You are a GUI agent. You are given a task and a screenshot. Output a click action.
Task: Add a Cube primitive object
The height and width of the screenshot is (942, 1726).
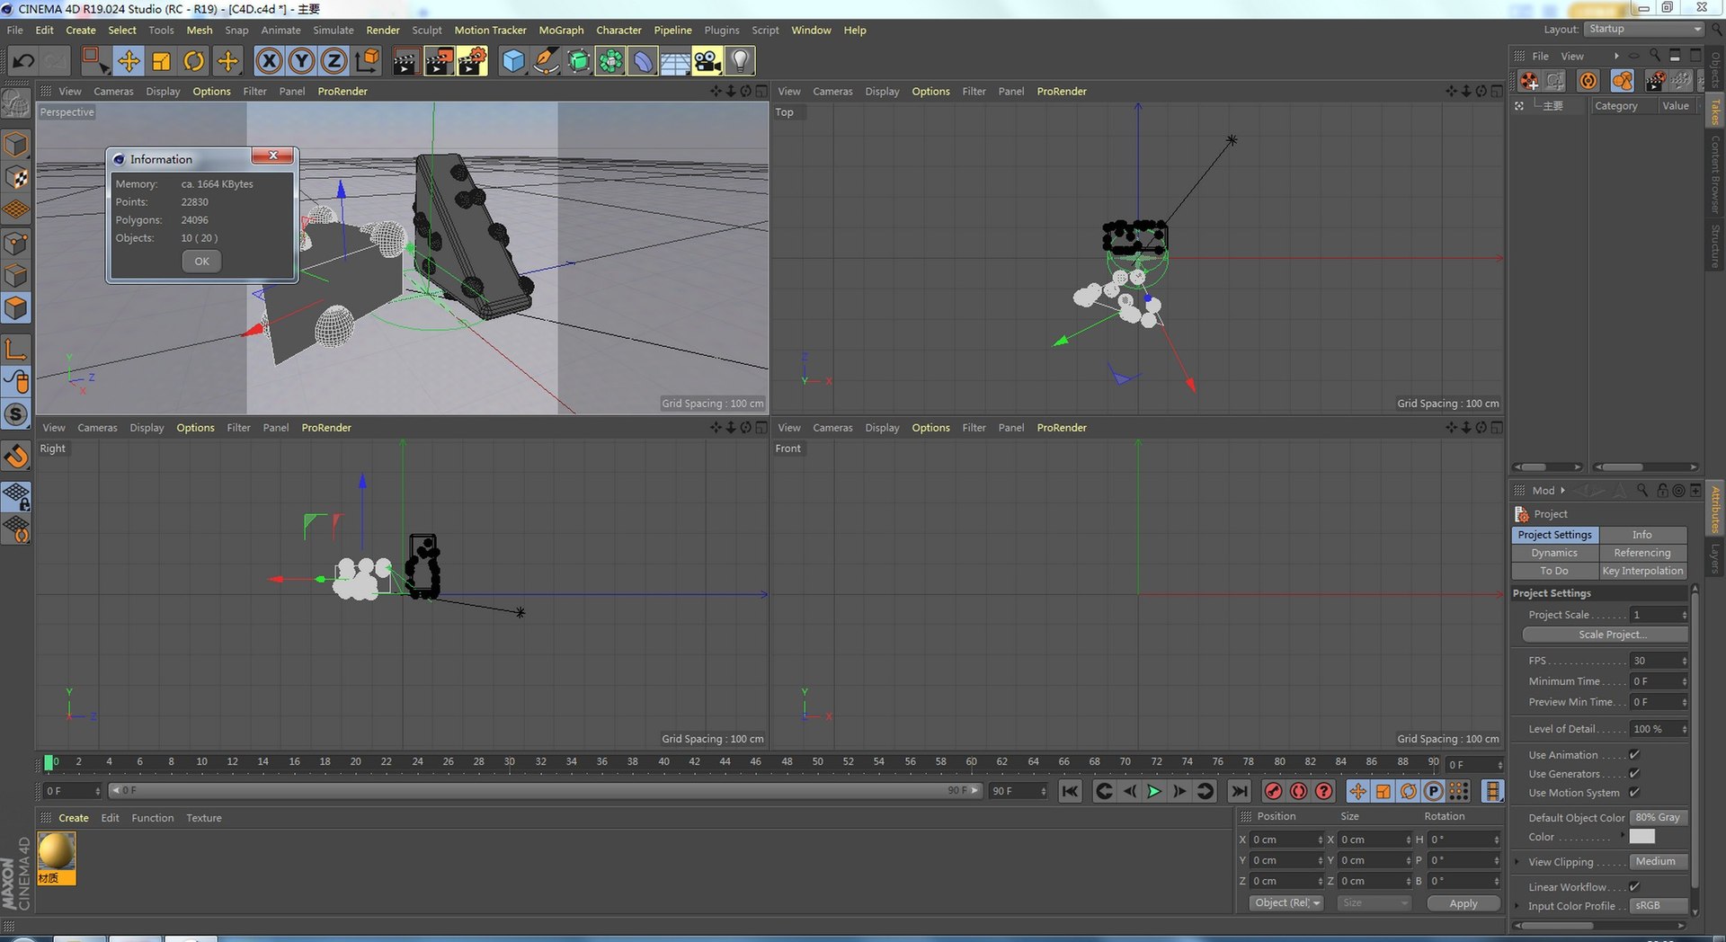click(x=513, y=61)
